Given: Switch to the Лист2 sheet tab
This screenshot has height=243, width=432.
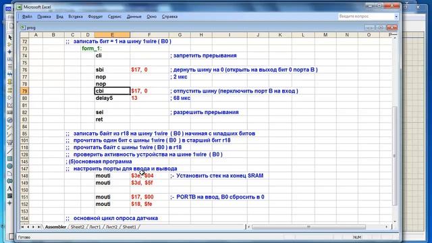Looking at the screenshot, I should pos(111,227).
